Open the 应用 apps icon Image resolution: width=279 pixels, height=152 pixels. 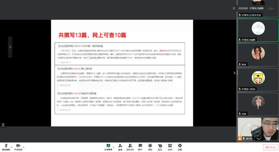(170, 146)
